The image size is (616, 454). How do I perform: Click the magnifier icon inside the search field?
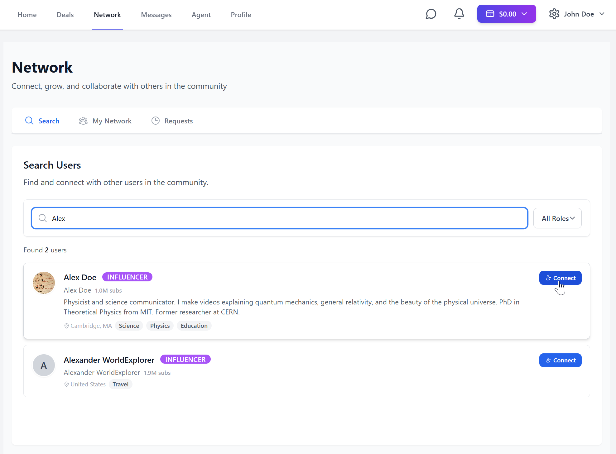click(x=43, y=218)
